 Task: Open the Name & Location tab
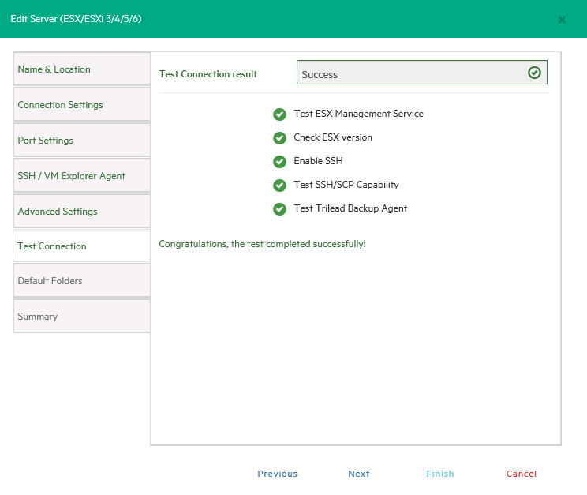pyautogui.click(x=82, y=69)
